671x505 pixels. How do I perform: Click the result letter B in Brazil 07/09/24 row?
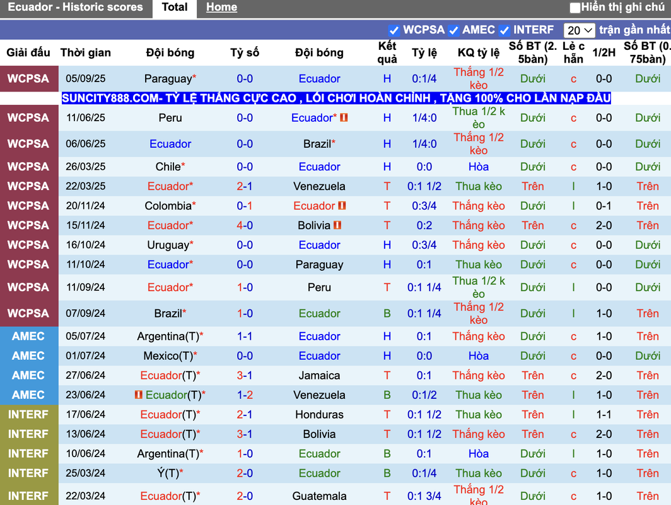click(387, 314)
